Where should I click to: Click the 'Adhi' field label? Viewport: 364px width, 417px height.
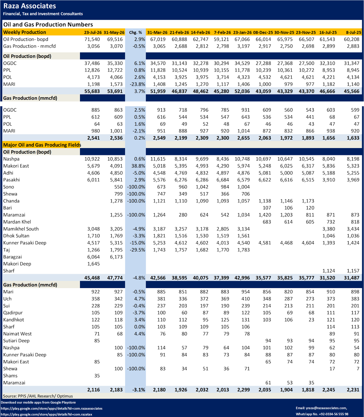click(x=8, y=173)
